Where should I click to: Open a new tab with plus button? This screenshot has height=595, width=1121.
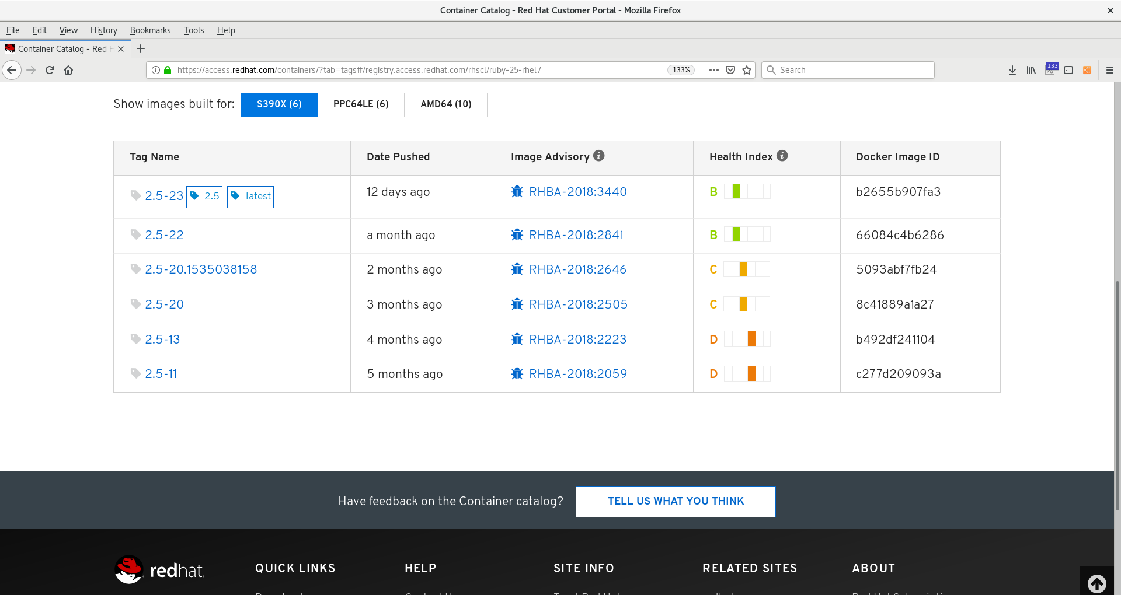point(141,49)
